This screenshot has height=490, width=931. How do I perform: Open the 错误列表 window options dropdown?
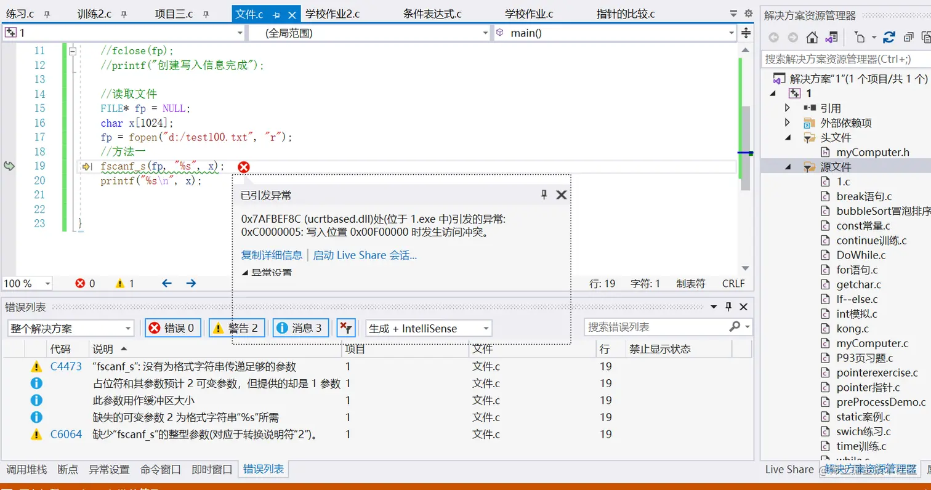tap(714, 307)
